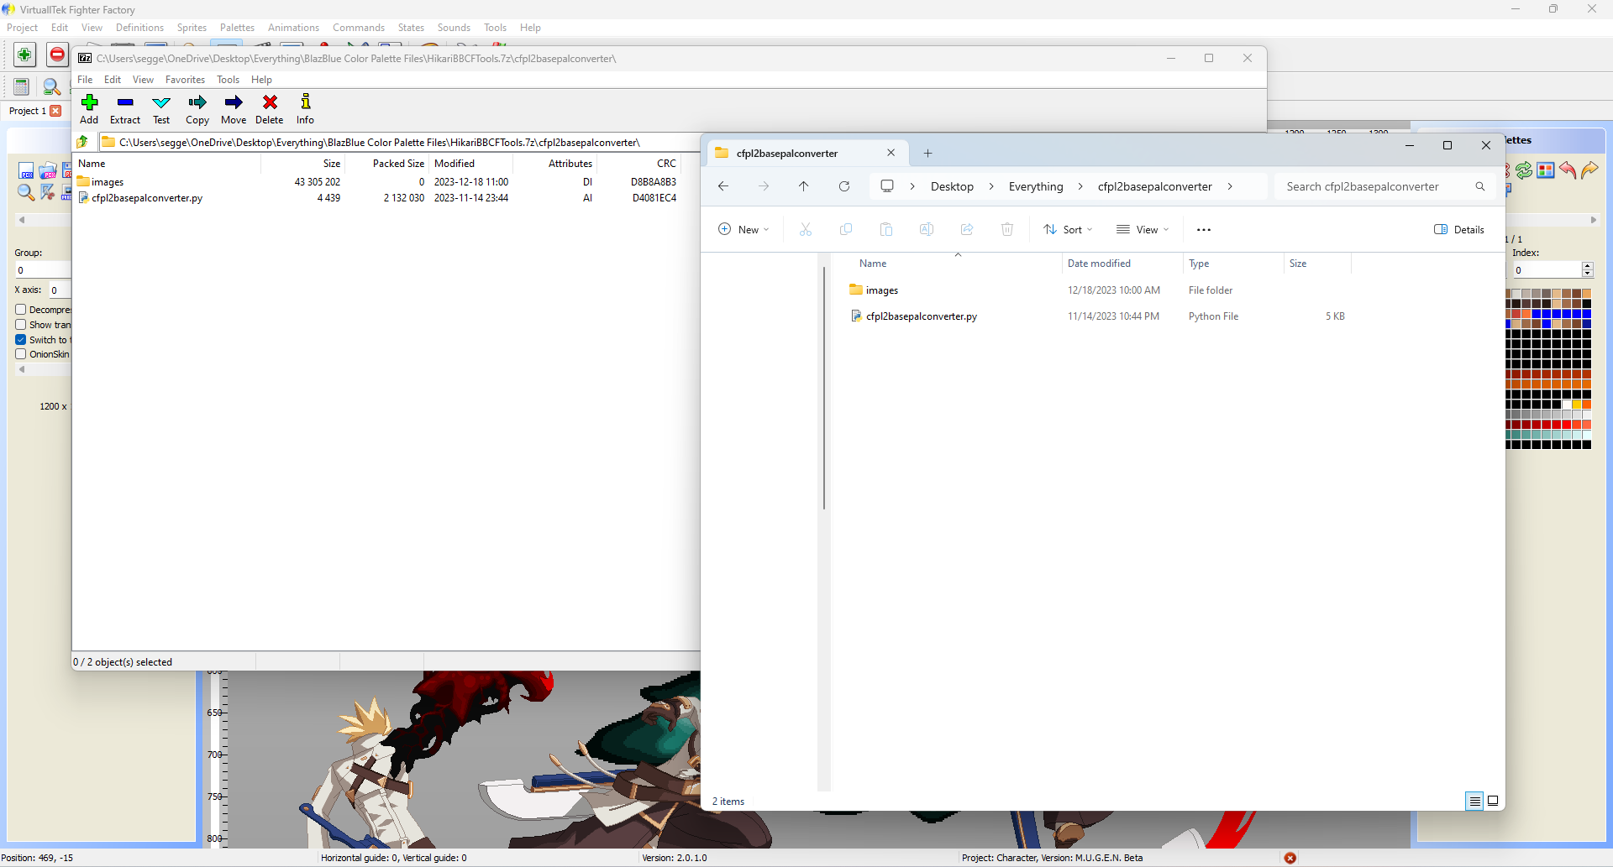Click the red minus icon in Fighter Factory toolbar
The height and width of the screenshot is (867, 1613).
click(57, 55)
